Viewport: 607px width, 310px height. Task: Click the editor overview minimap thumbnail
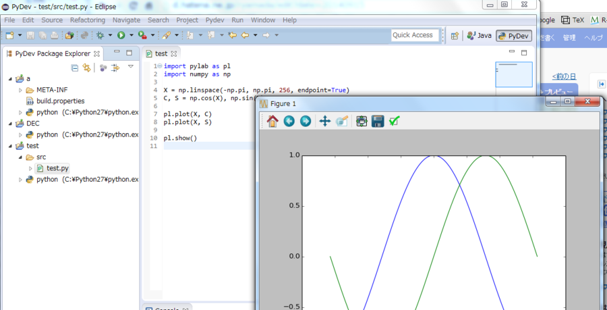coord(514,74)
